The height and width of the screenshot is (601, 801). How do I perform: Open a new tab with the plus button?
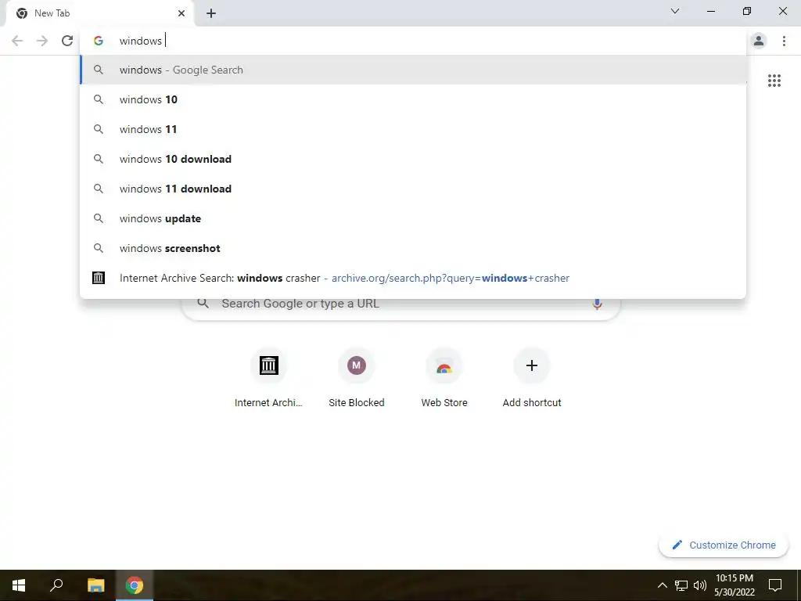(x=211, y=13)
